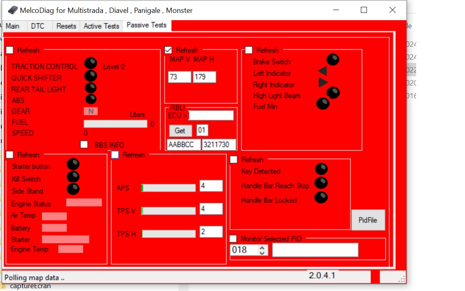Click the Quick Shifter indicator light

pyautogui.click(x=91, y=76)
